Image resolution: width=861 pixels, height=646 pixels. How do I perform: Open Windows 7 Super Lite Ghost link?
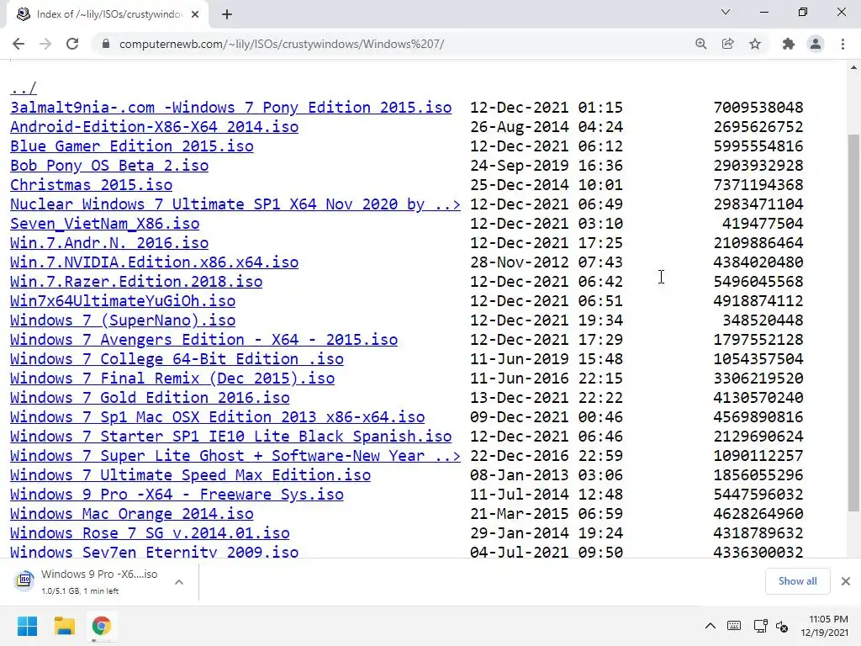click(235, 455)
